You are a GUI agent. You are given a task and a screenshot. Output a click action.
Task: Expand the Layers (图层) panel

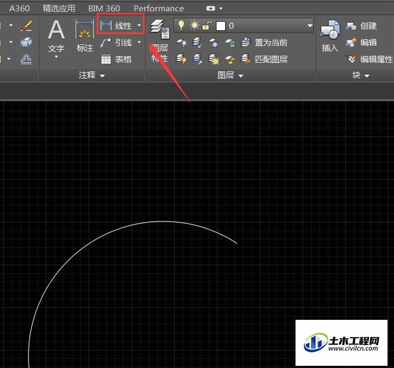[x=231, y=75]
